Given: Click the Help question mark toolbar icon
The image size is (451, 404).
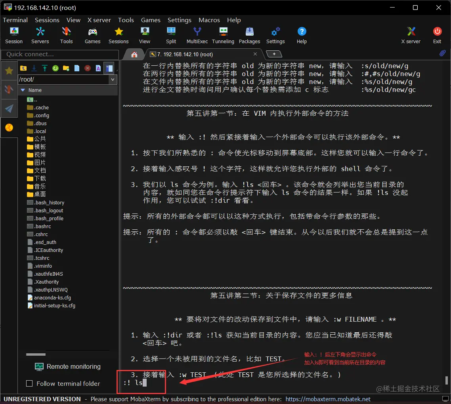Looking at the screenshot, I should (302, 35).
